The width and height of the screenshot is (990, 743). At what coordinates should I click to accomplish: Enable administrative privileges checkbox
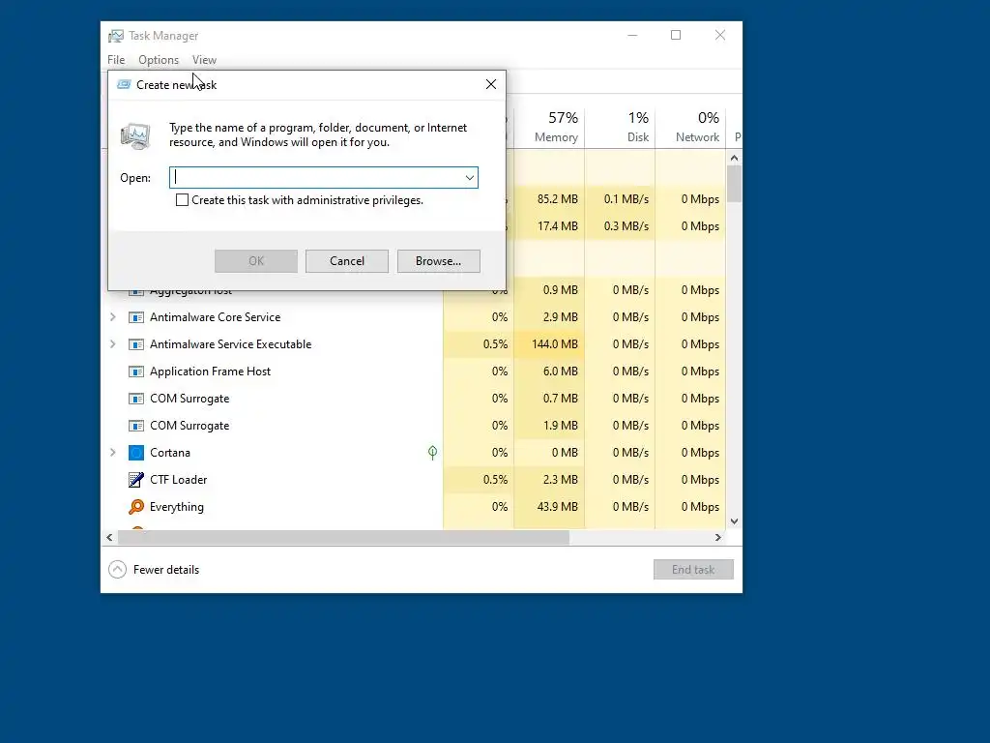point(182,200)
